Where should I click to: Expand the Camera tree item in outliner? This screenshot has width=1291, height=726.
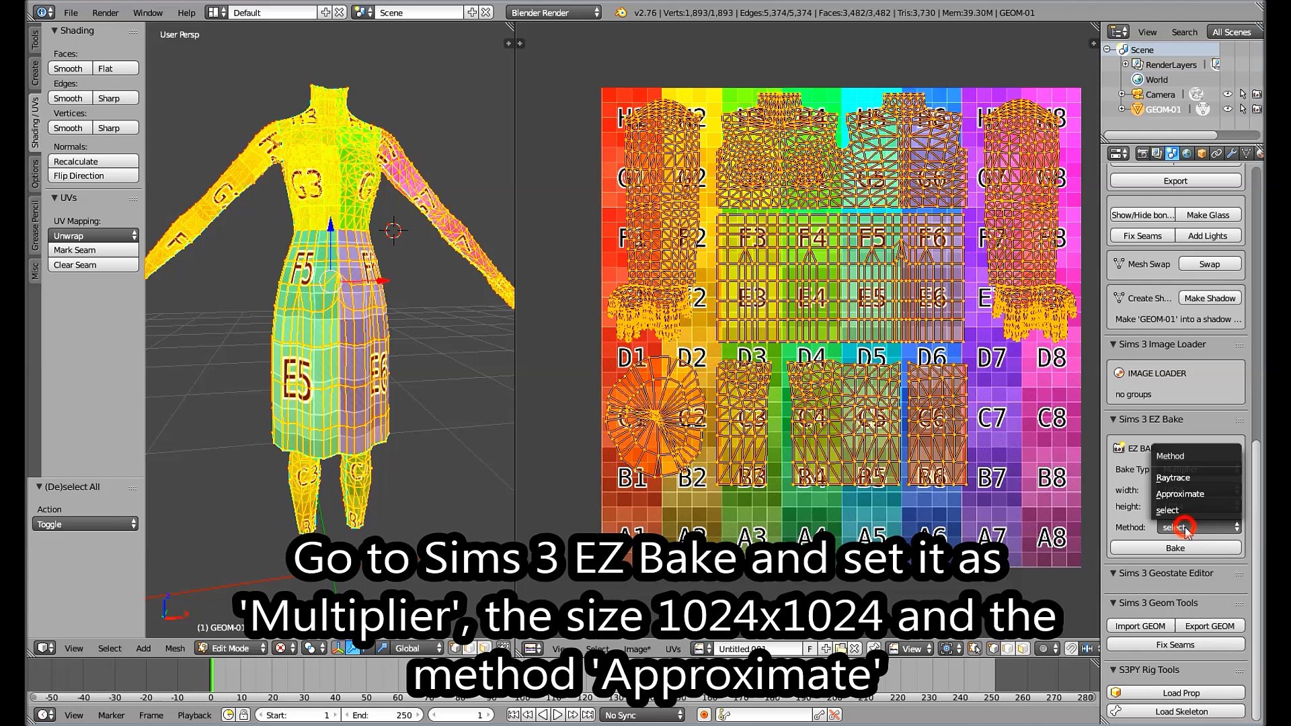[x=1122, y=94]
